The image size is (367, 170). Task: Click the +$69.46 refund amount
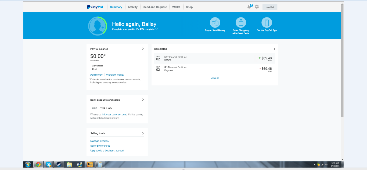(x=265, y=58)
